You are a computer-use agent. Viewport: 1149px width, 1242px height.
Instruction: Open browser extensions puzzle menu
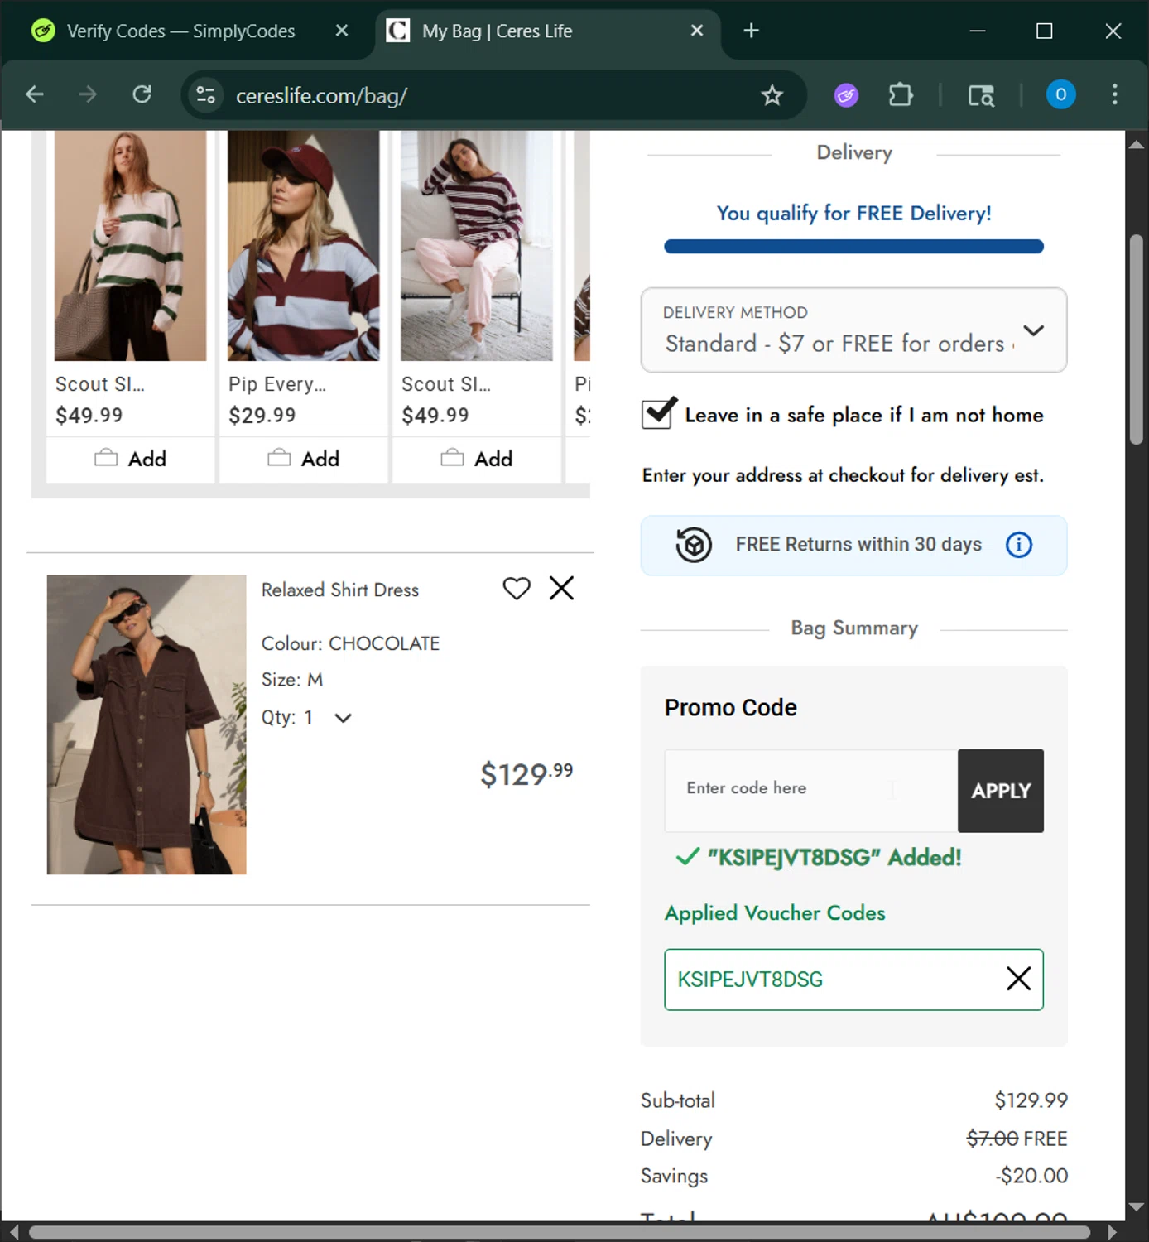[x=901, y=95]
